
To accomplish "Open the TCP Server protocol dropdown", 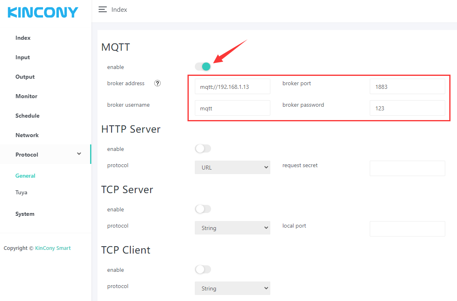I will 232,228.
